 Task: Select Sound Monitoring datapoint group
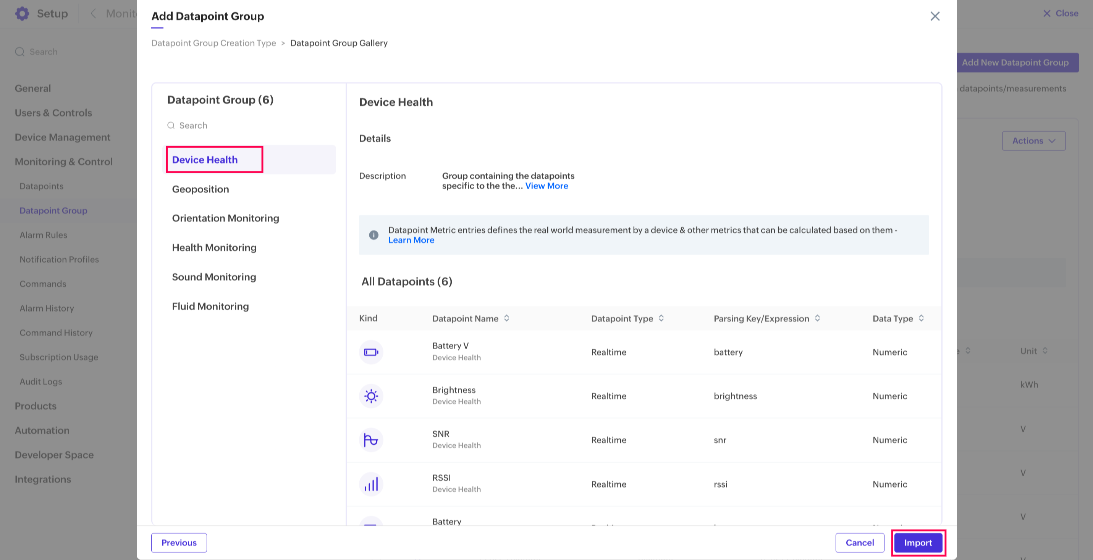[x=214, y=277]
